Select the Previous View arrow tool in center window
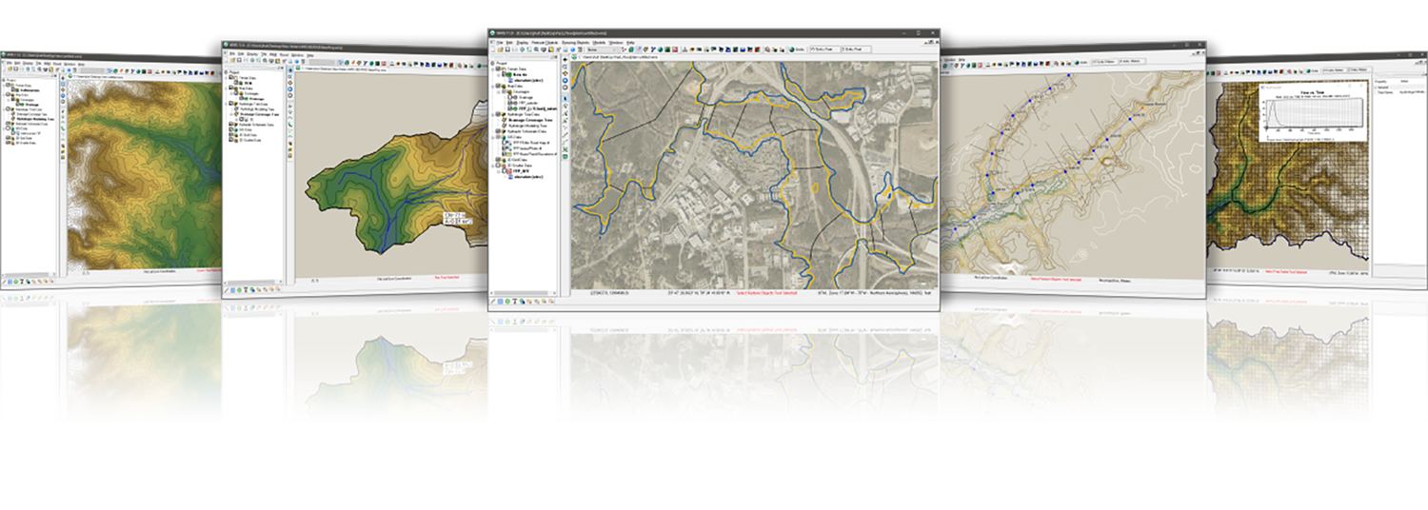The height and width of the screenshot is (510, 1428). 565,59
